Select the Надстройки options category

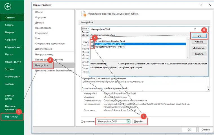pos(54,65)
